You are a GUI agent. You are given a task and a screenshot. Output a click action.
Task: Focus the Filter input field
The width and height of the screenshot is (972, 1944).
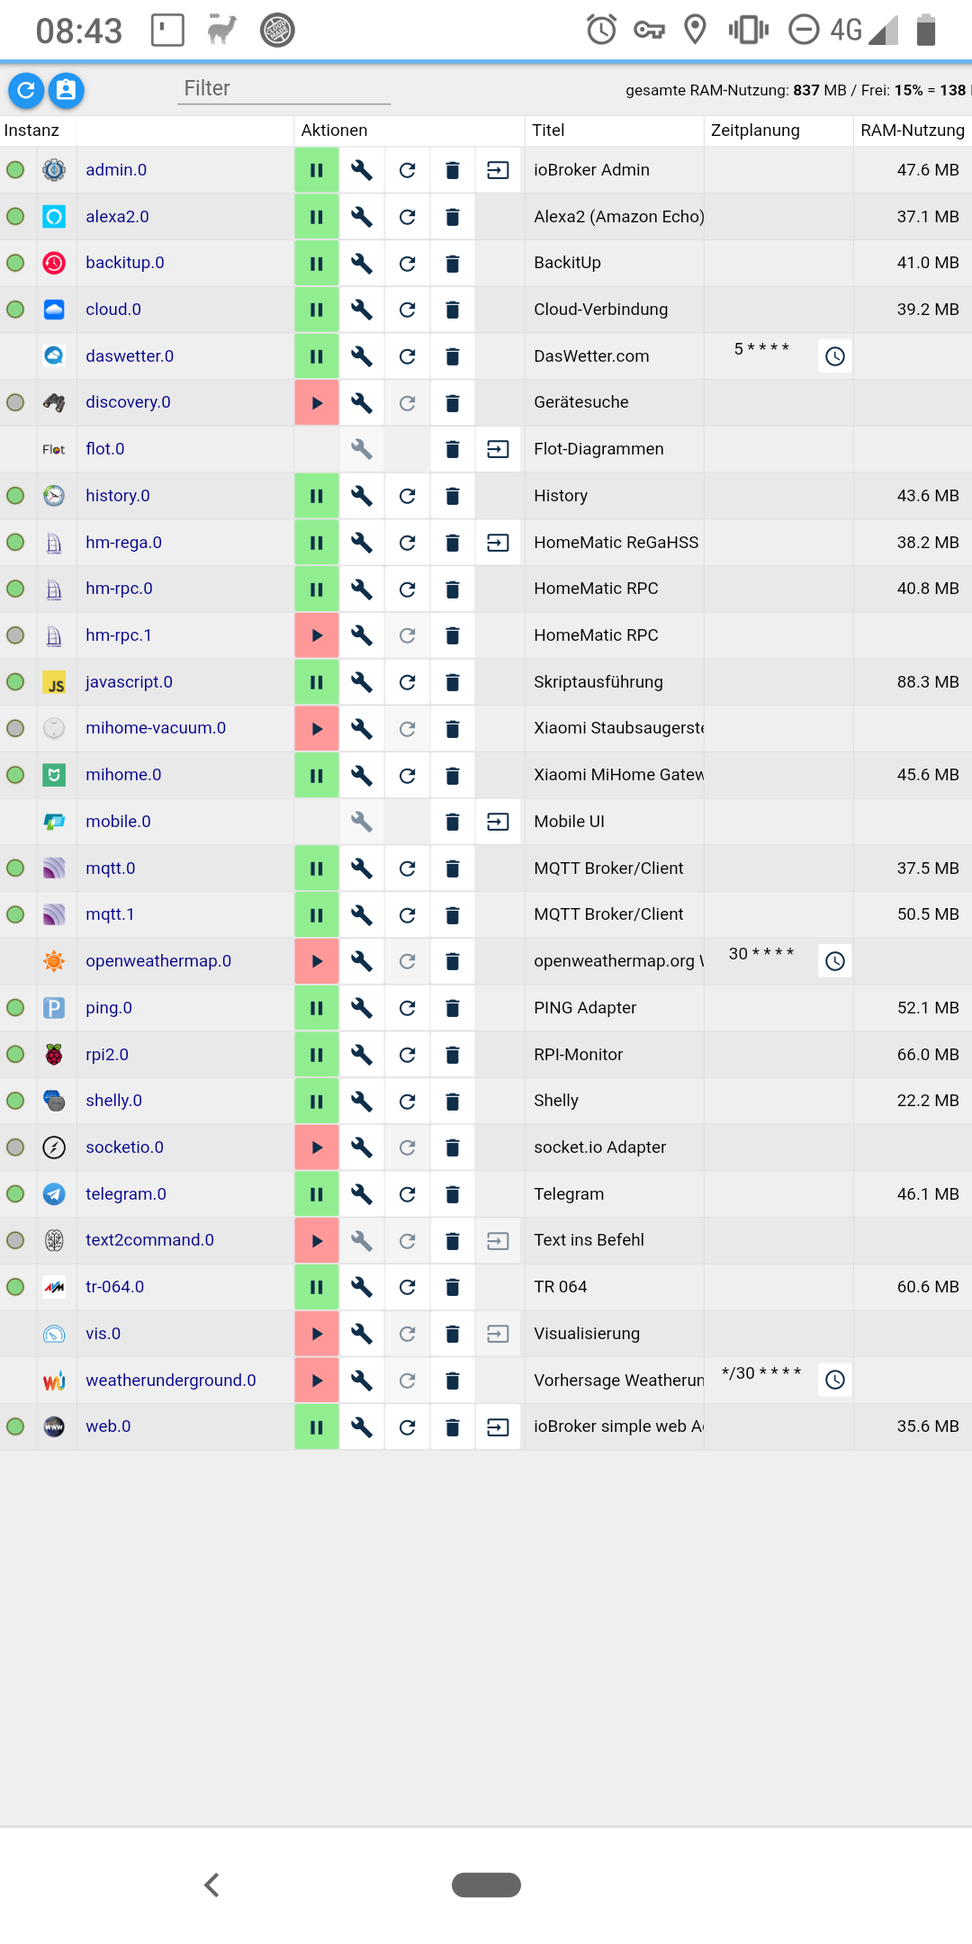point(283,88)
